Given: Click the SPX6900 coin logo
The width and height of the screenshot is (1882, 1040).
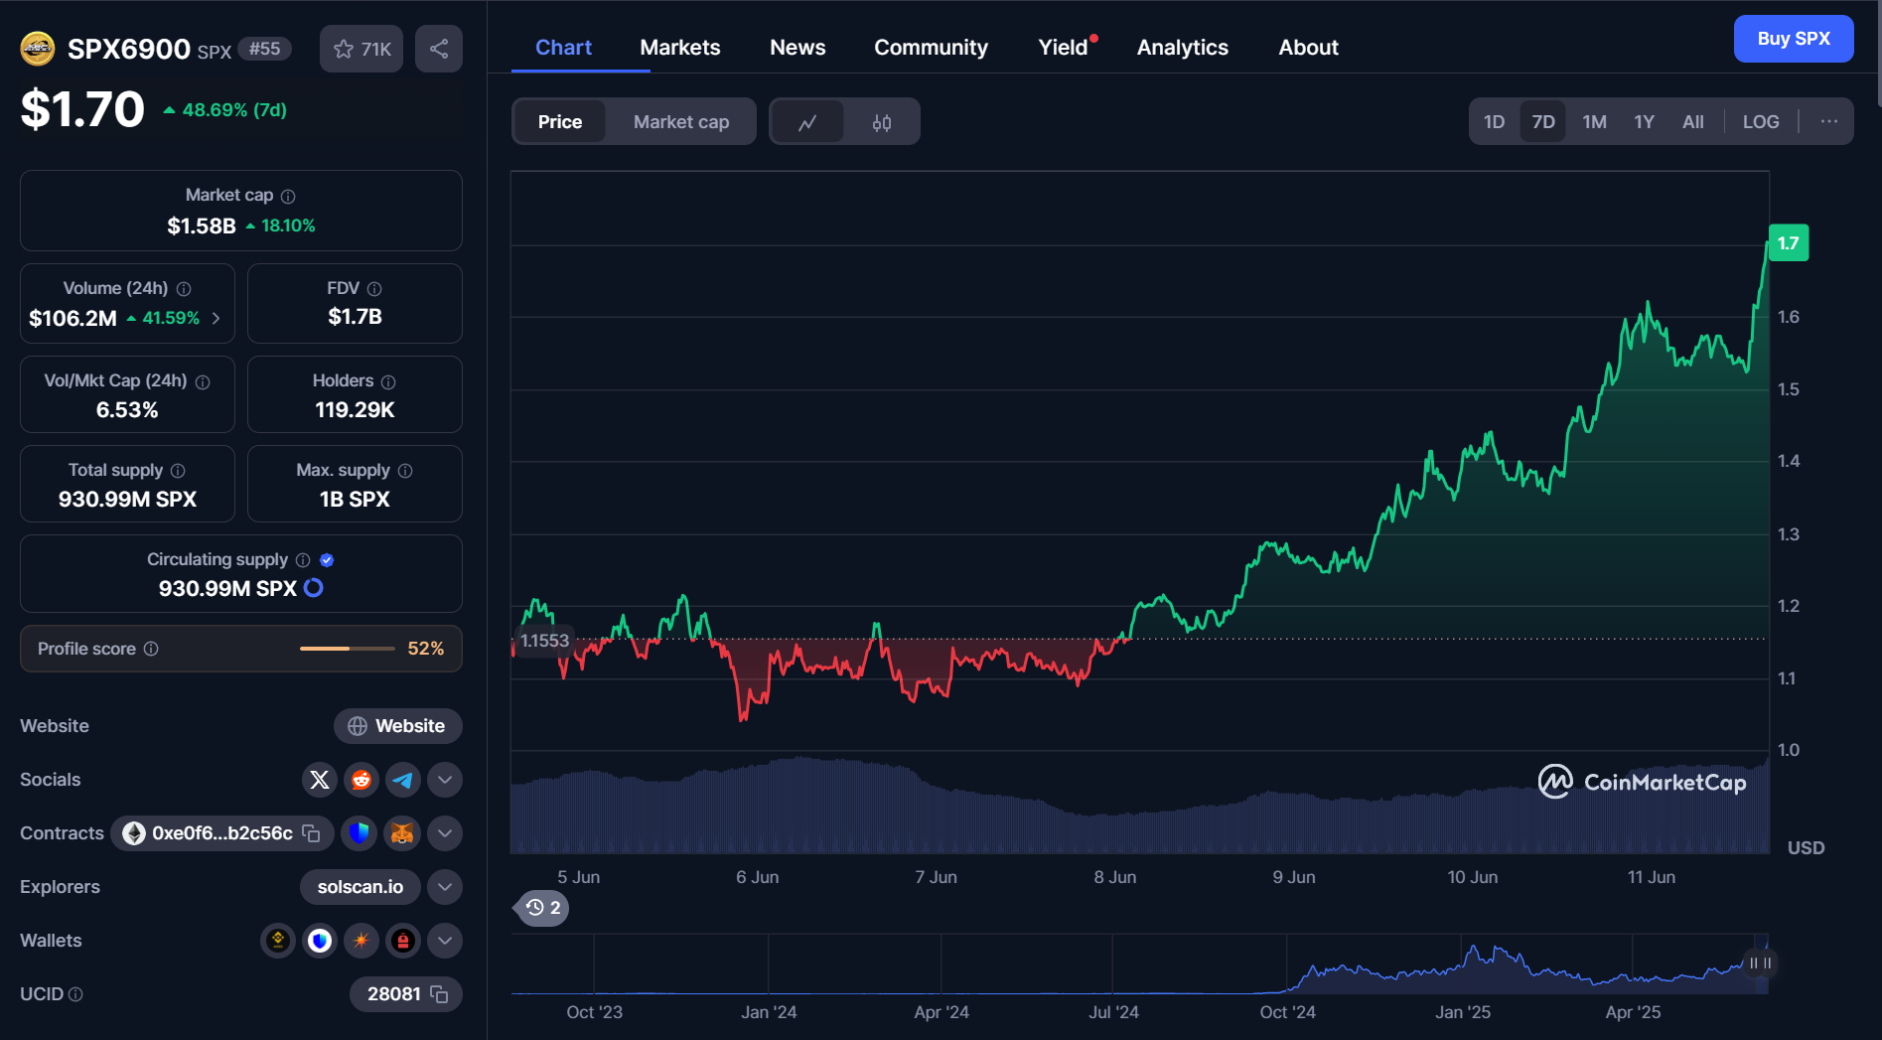Looking at the screenshot, I should click(x=38, y=48).
